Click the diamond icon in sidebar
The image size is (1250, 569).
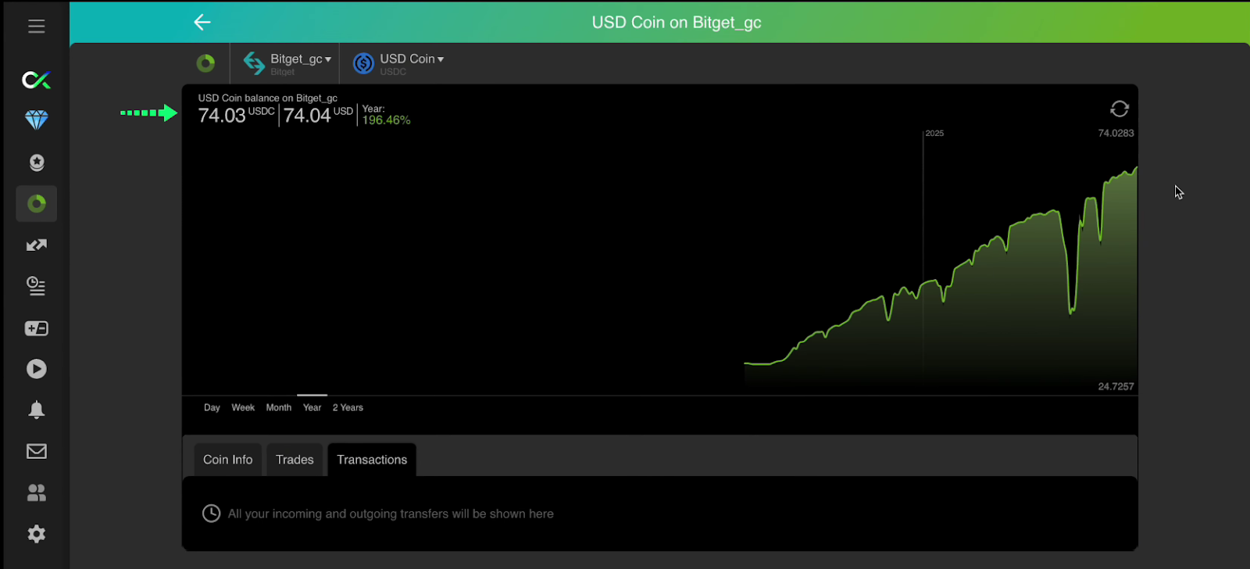(36, 120)
